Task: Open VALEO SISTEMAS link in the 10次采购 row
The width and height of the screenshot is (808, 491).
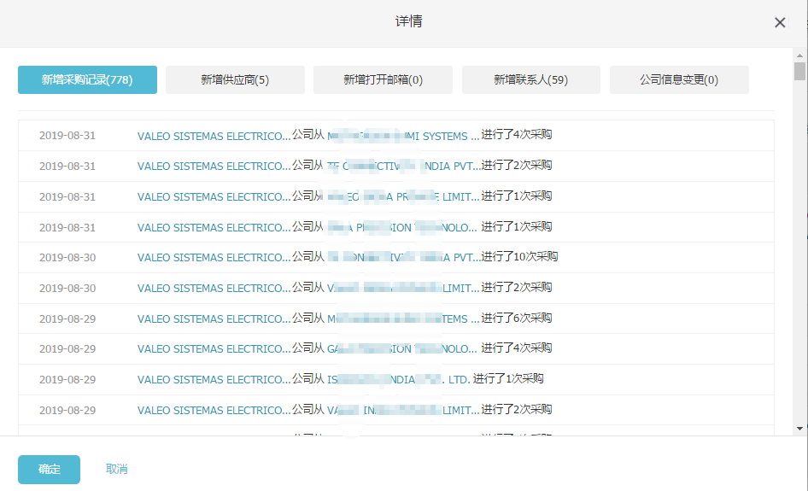Action: pos(214,258)
